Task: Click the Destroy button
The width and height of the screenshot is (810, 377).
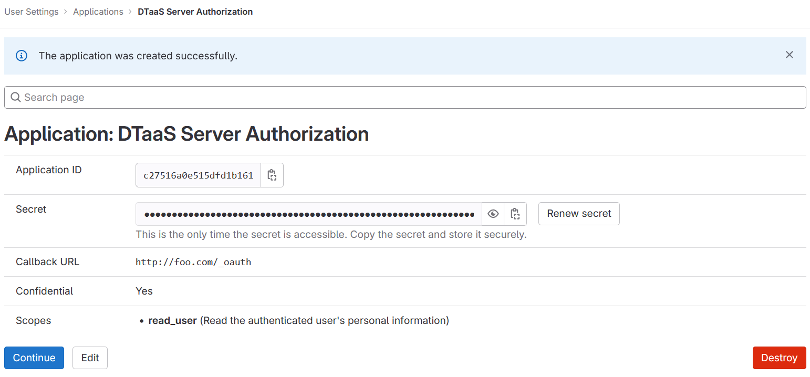Action: tap(779, 358)
